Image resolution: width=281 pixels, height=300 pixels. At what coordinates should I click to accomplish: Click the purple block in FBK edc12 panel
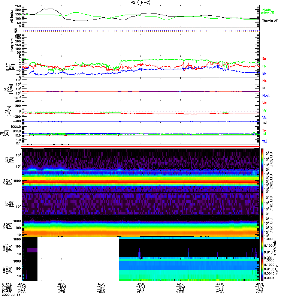tap(32, 250)
